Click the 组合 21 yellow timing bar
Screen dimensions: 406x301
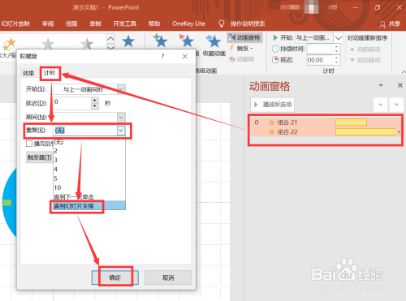coord(351,123)
